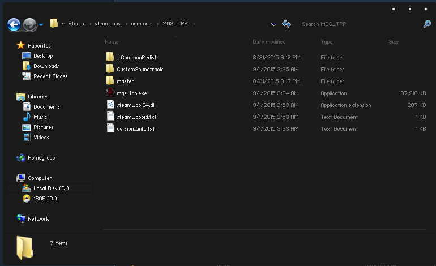Sort by the Name column header
This screenshot has width=436, height=266.
pos(112,42)
